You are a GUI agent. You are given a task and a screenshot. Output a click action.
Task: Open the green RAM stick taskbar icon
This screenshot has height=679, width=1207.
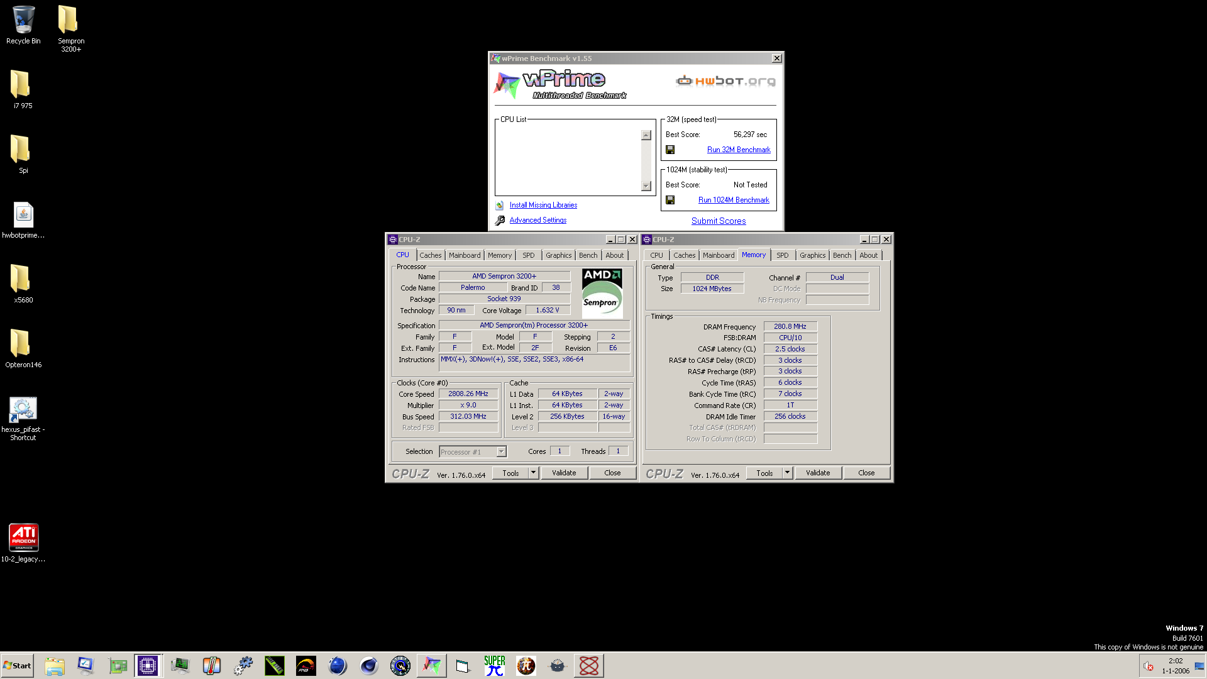tap(275, 666)
